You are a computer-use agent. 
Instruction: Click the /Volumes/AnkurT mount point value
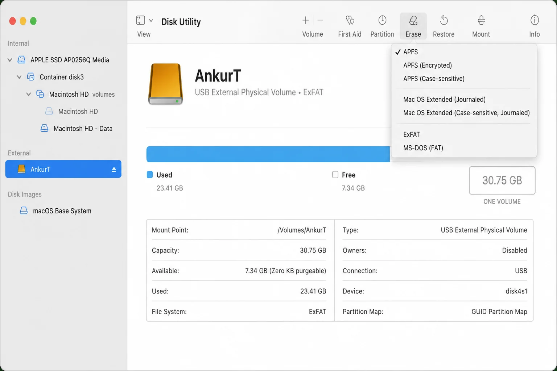(302, 230)
